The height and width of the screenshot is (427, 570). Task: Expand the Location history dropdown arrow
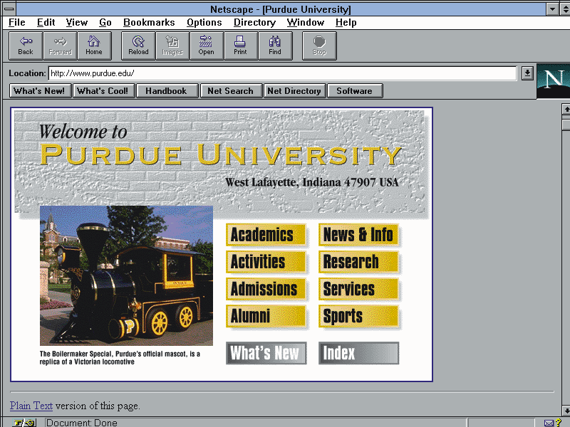pyautogui.click(x=527, y=73)
